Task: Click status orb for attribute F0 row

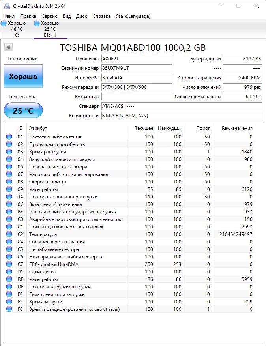Action: (9, 309)
